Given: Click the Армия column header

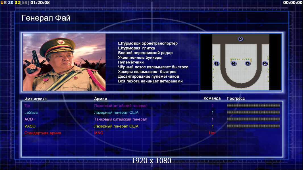Looking at the screenshot, I should [101, 99].
